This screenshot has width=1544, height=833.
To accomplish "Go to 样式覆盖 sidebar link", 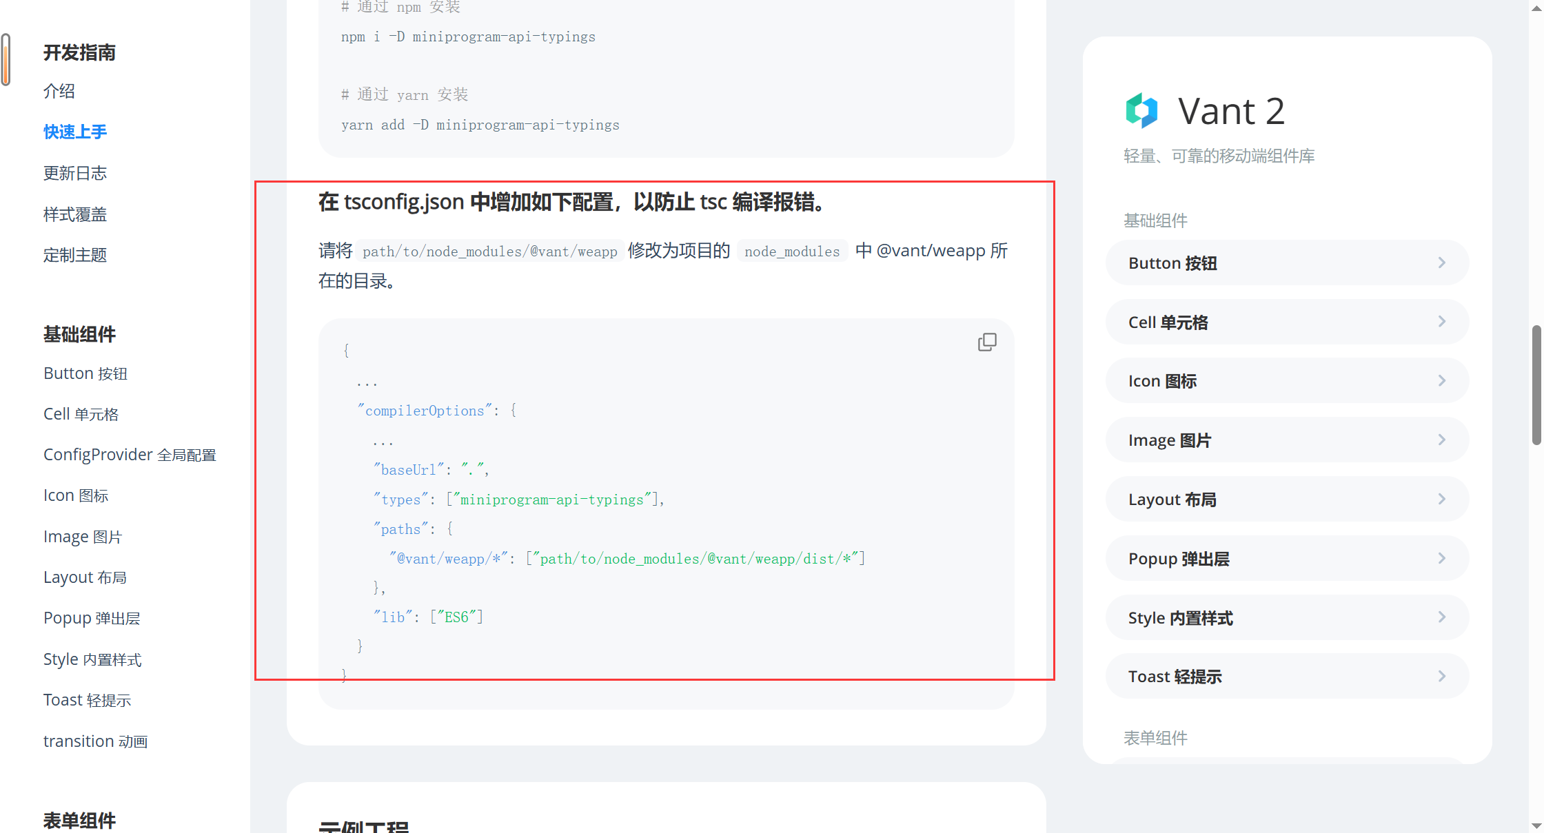I will coord(75,214).
